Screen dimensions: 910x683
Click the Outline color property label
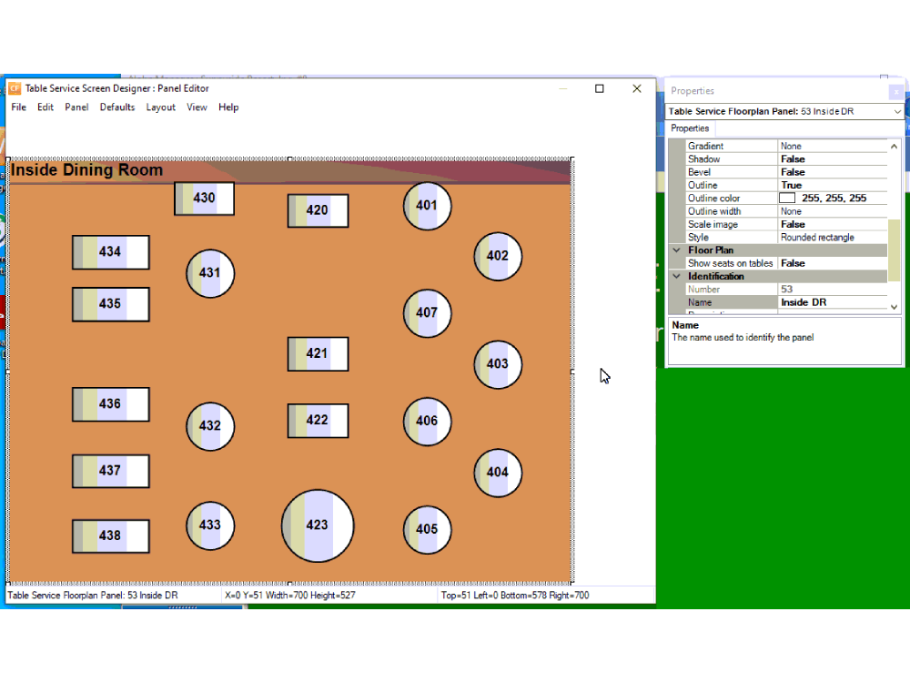(x=713, y=198)
